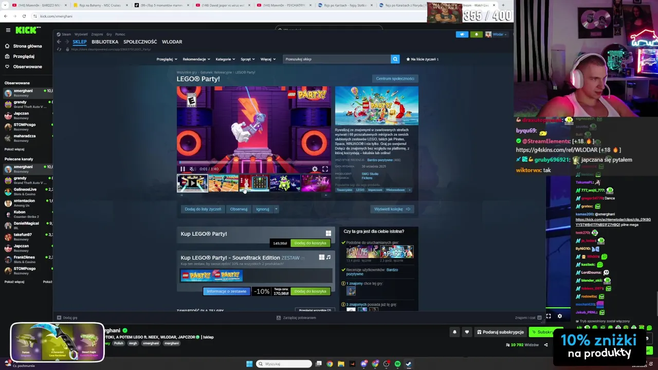Expand more tags with plus button
The height and width of the screenshot is (370, 658).
(410, 190)
